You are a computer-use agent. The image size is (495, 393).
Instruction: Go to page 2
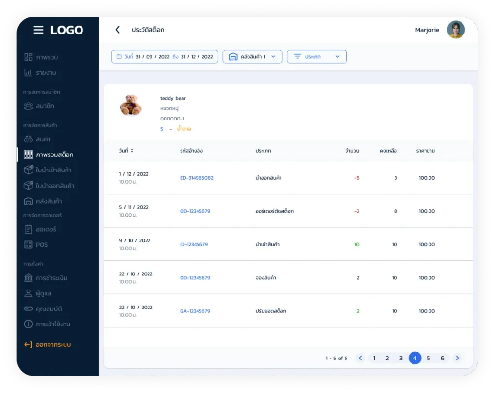(x=387, y=358)
